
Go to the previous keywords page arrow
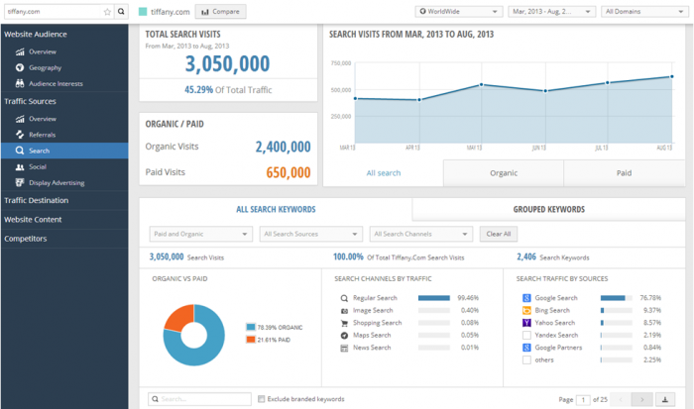621,399
